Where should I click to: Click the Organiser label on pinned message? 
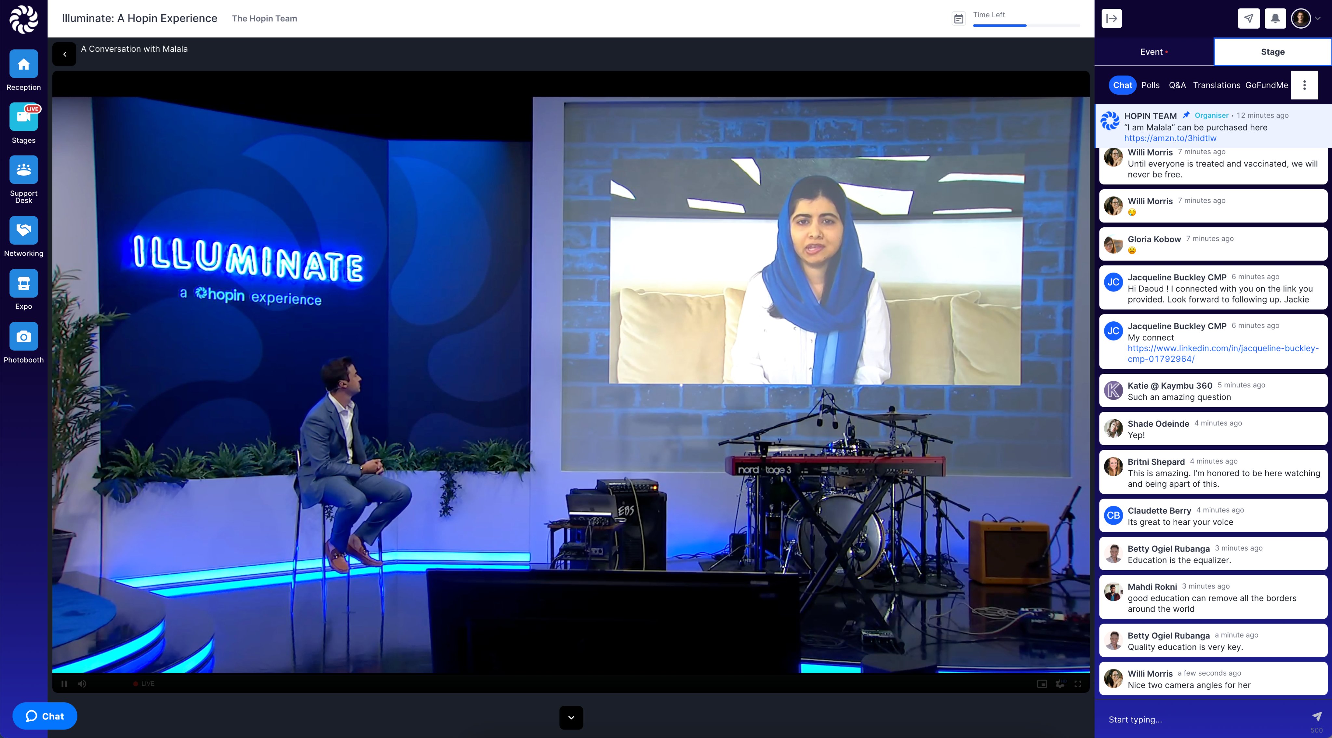click(x=1211, y=115)
